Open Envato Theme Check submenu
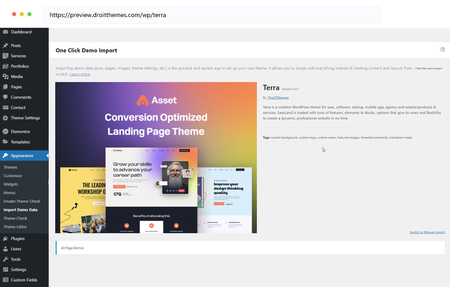 [22, 201]
